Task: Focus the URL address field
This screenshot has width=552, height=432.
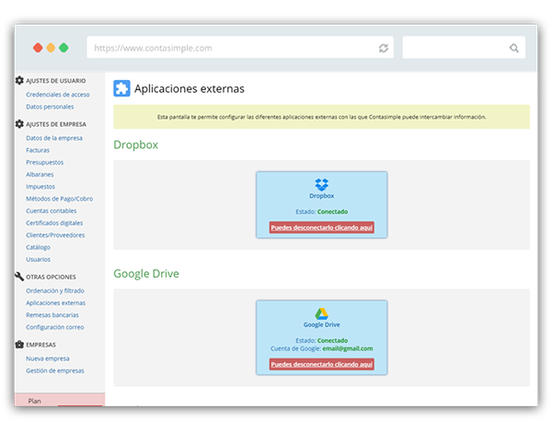Action: pos(240,48)
